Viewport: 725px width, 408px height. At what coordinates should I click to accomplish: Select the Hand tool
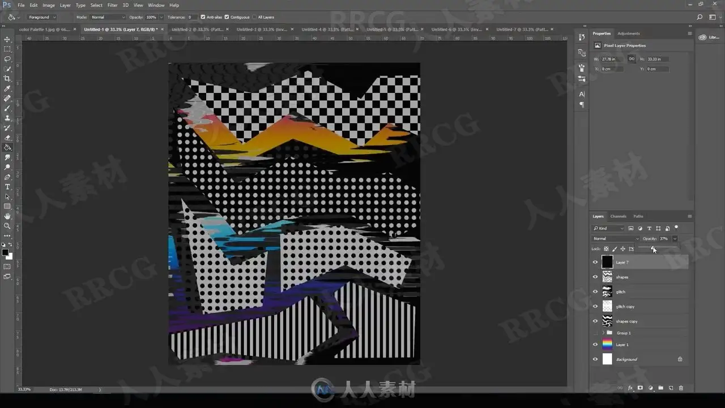[7, 216]
